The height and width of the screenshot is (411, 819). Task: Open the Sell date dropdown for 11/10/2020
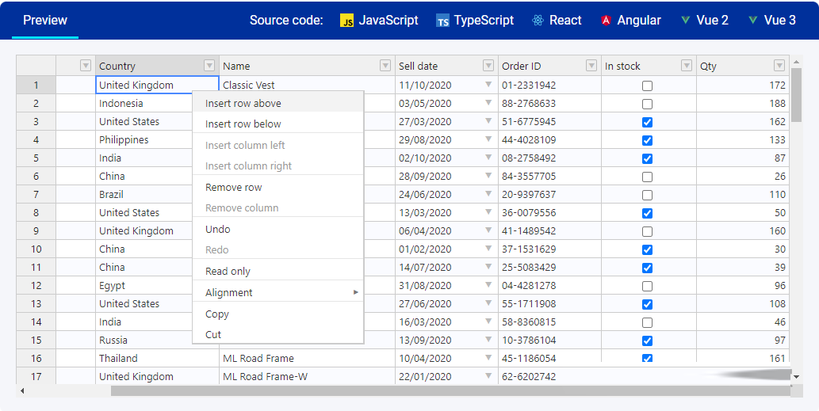pos(488,85)
